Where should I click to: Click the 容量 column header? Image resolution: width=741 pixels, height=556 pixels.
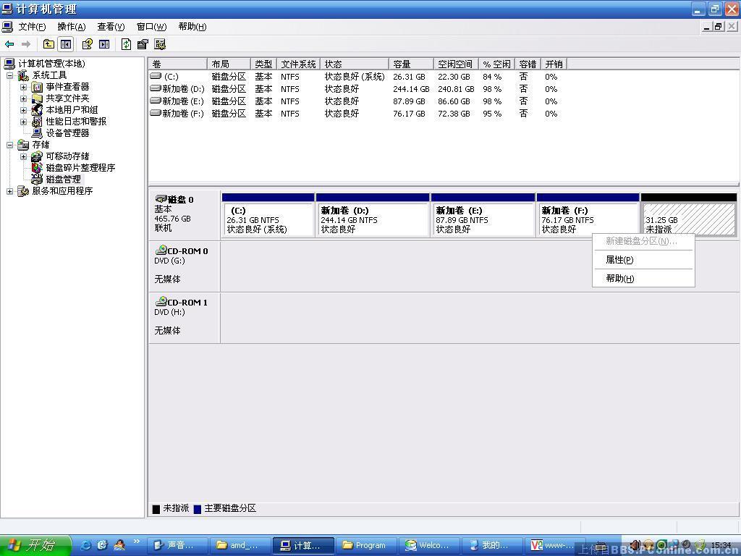click(410, 64)
